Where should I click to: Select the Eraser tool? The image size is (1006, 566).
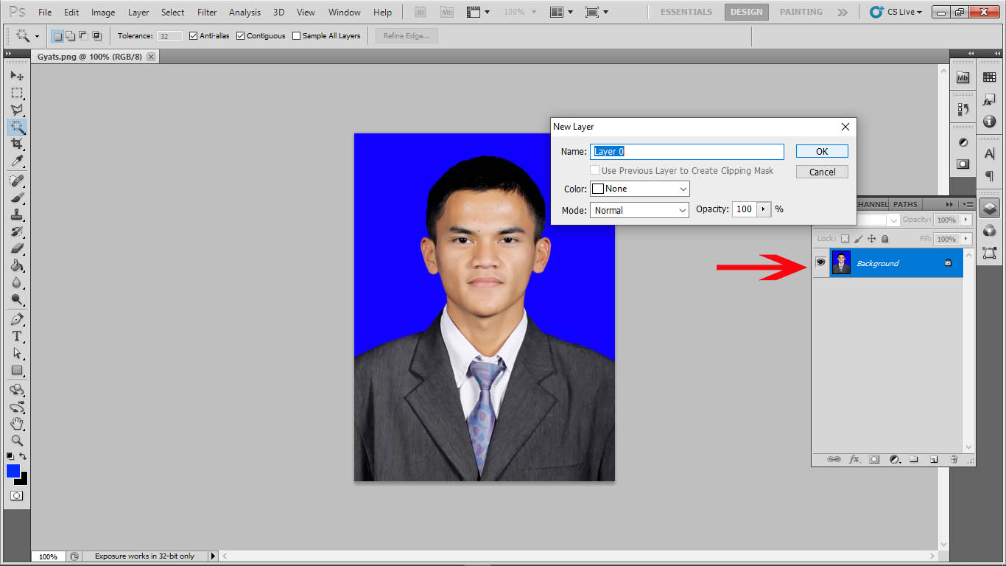17,249
